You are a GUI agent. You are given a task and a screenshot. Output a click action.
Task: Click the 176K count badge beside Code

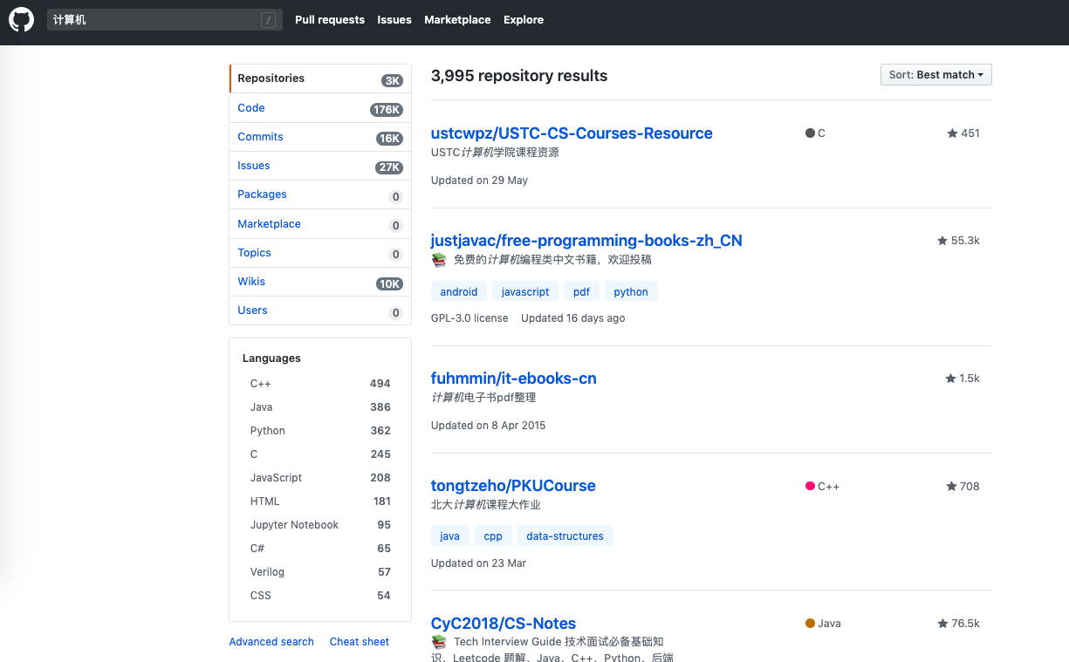pos(387,110)
